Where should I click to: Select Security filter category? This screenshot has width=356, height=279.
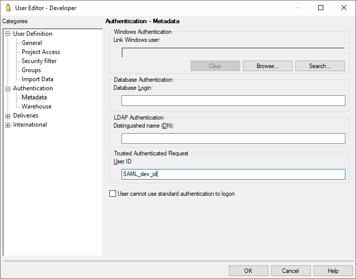pyautogui.click(x=39, y=61)
